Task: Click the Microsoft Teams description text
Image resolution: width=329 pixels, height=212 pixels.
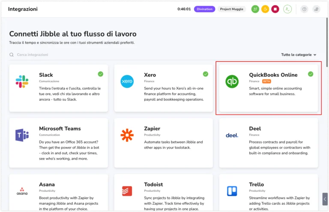Action: [x=69, y=150]
